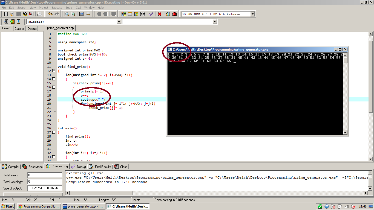Switch to the Classes sidebar tab
374x210 pixels.
(x=19, y=28)
